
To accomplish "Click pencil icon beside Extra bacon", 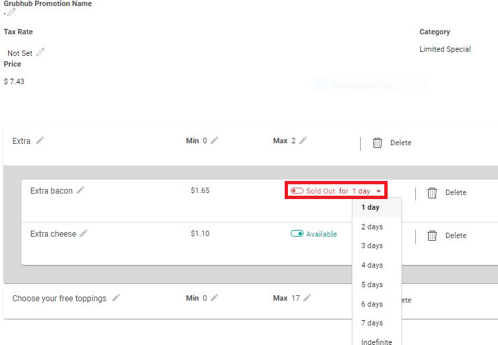I will [81, 191].
